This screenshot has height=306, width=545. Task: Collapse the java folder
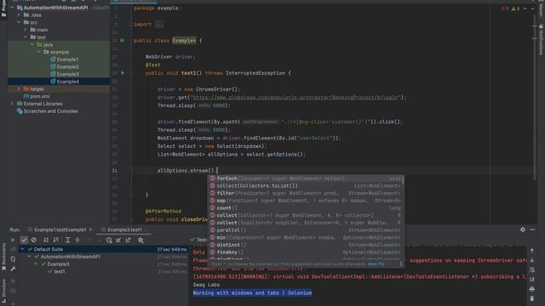pyautogui.click(x=32, y=44)
